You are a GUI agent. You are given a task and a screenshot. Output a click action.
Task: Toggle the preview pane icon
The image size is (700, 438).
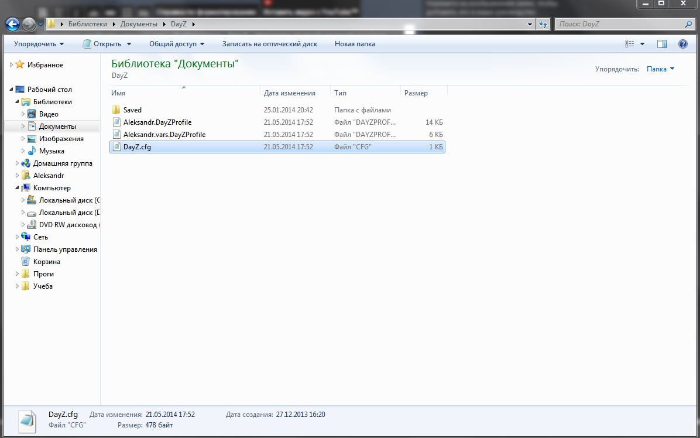click(x=662, y=44)
